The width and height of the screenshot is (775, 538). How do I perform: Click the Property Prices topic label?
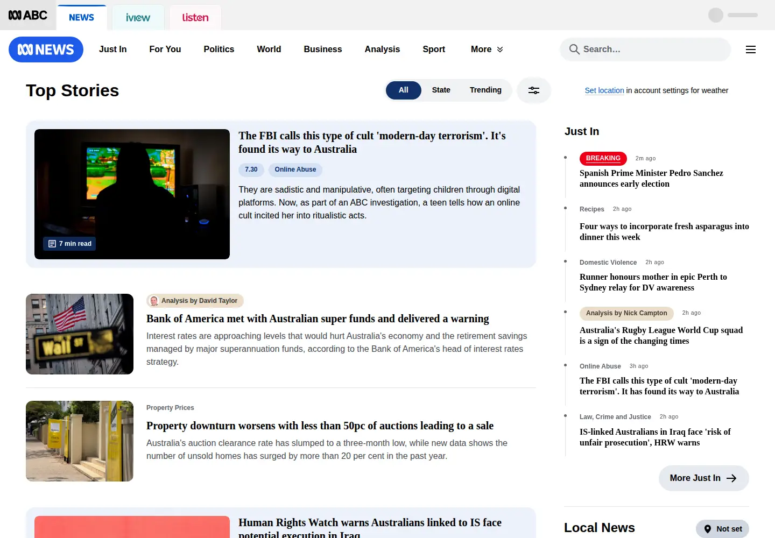(170, 408)
